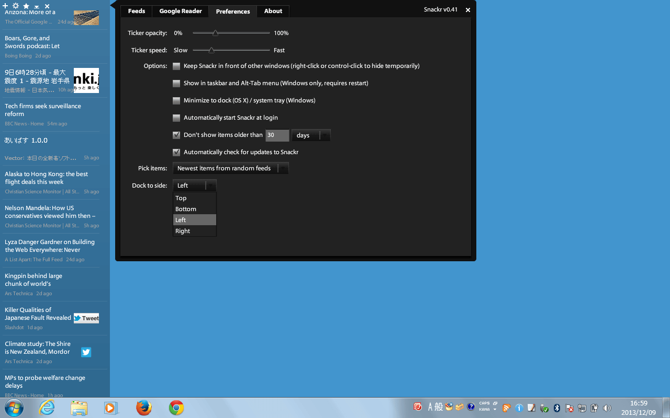The image size is (670, 418).
Task: Click the Twitter bird icon beside Climate study item
Action: (x=86, y=352)
